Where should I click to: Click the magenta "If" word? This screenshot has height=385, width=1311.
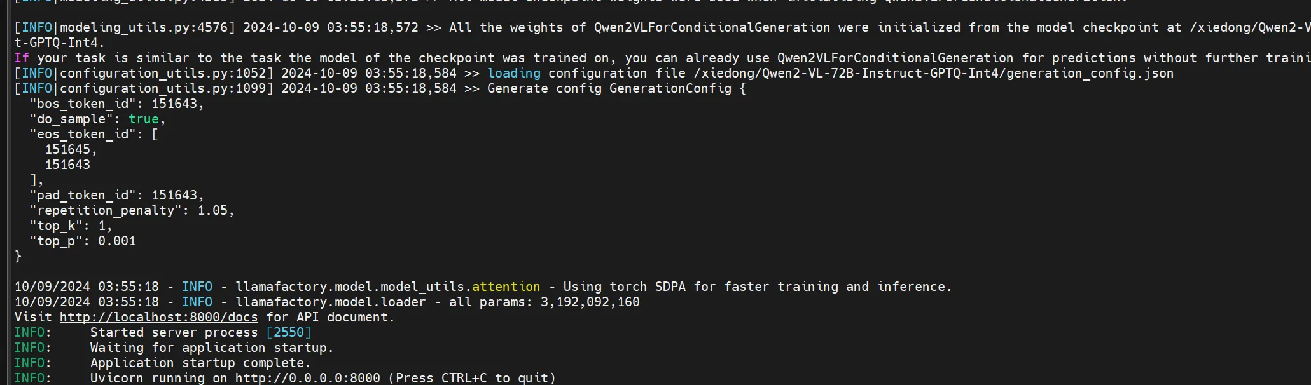22,58
